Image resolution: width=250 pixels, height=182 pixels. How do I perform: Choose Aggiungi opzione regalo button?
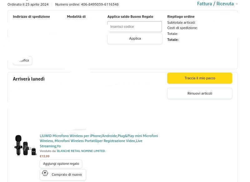coord(61,164)
